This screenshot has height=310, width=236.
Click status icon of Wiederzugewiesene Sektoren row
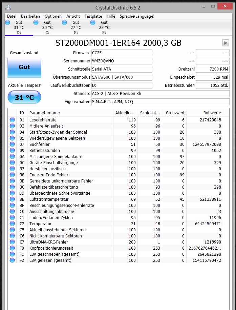[x=12, y=138]
